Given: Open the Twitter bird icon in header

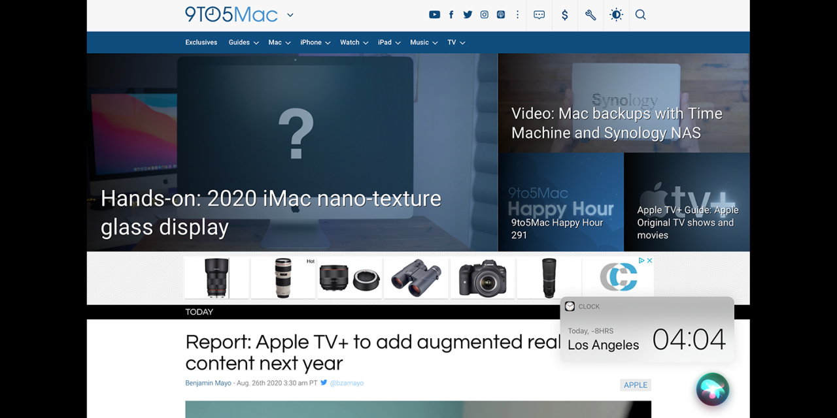Looking at the screenshot, I should coord(468,15).
